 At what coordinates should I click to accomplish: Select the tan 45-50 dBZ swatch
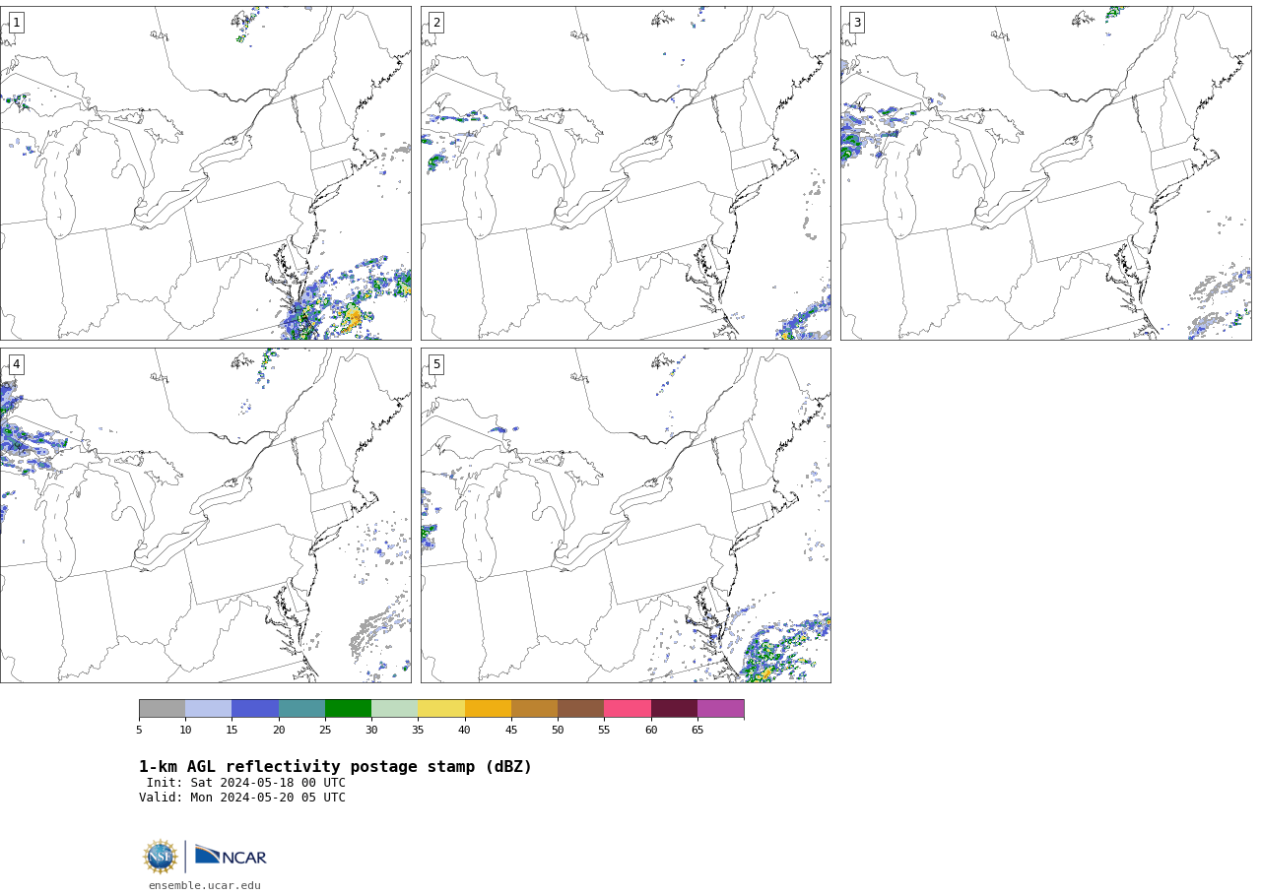534,709
